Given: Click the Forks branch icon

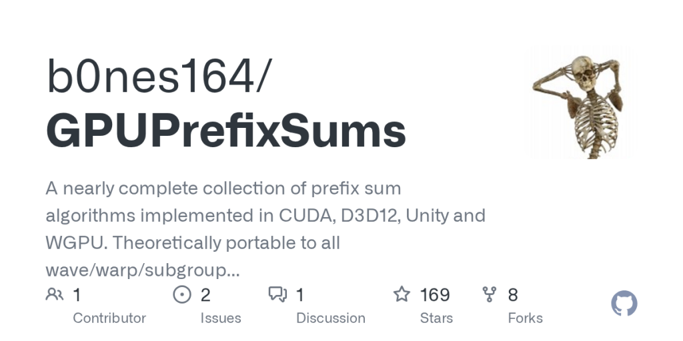Looking at the screenshot, I should pyautogui.click(x=490, y=294).
